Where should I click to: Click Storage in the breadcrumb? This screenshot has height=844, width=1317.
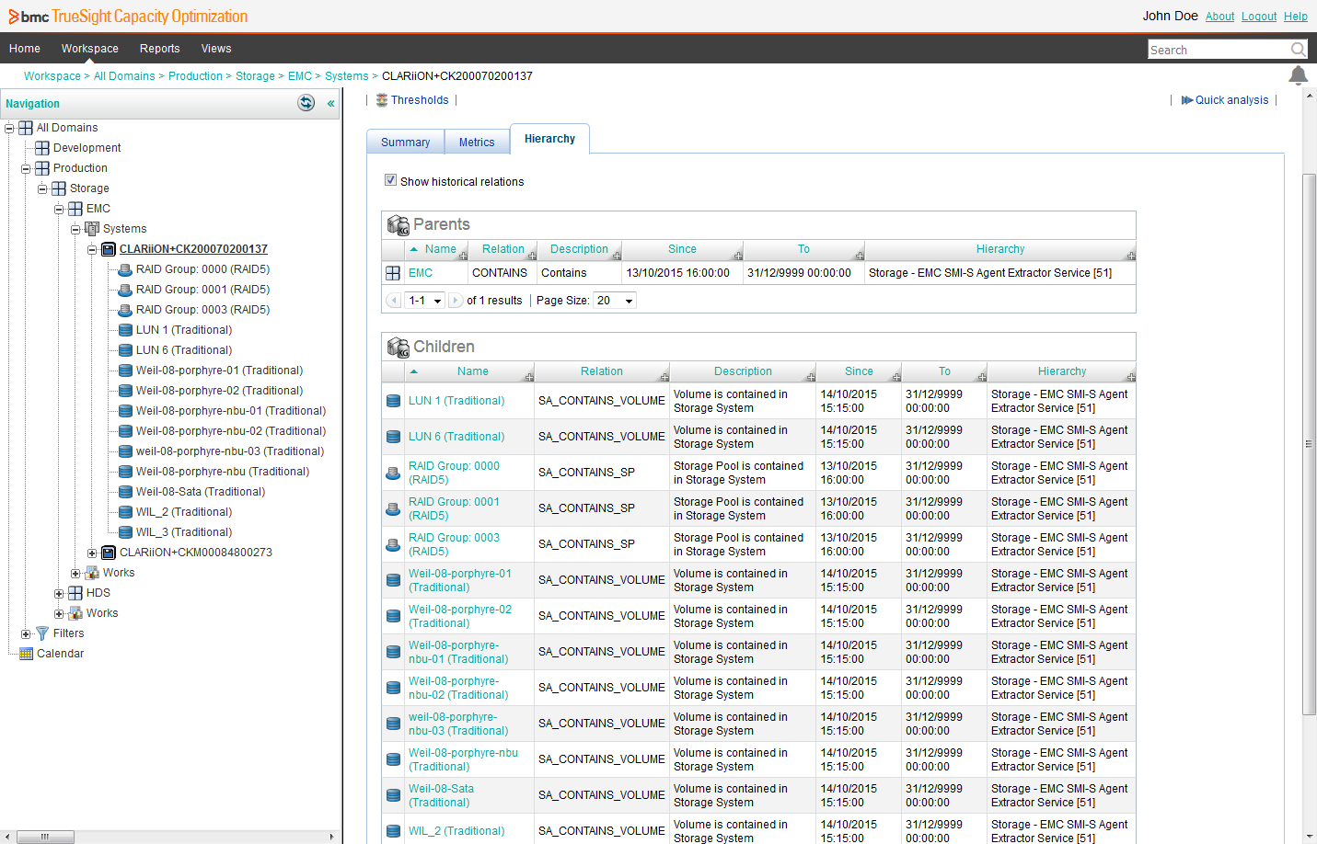255,76
